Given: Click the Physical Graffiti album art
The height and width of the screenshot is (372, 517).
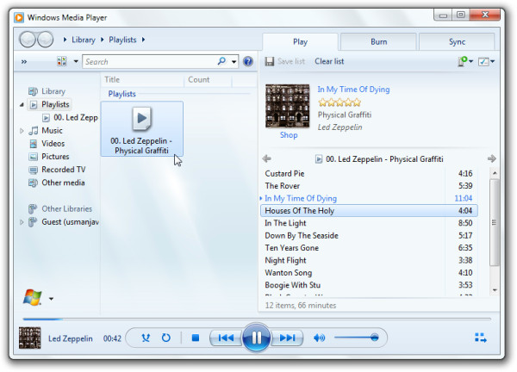Looking at the screenshot, I should click(x=288, y=106).
